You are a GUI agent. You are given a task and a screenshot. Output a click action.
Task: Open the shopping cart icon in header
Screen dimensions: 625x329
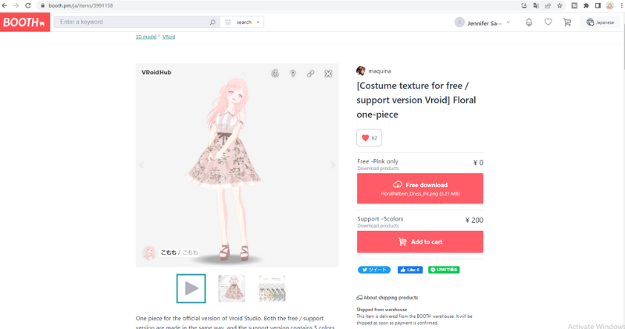pos(567,23)
